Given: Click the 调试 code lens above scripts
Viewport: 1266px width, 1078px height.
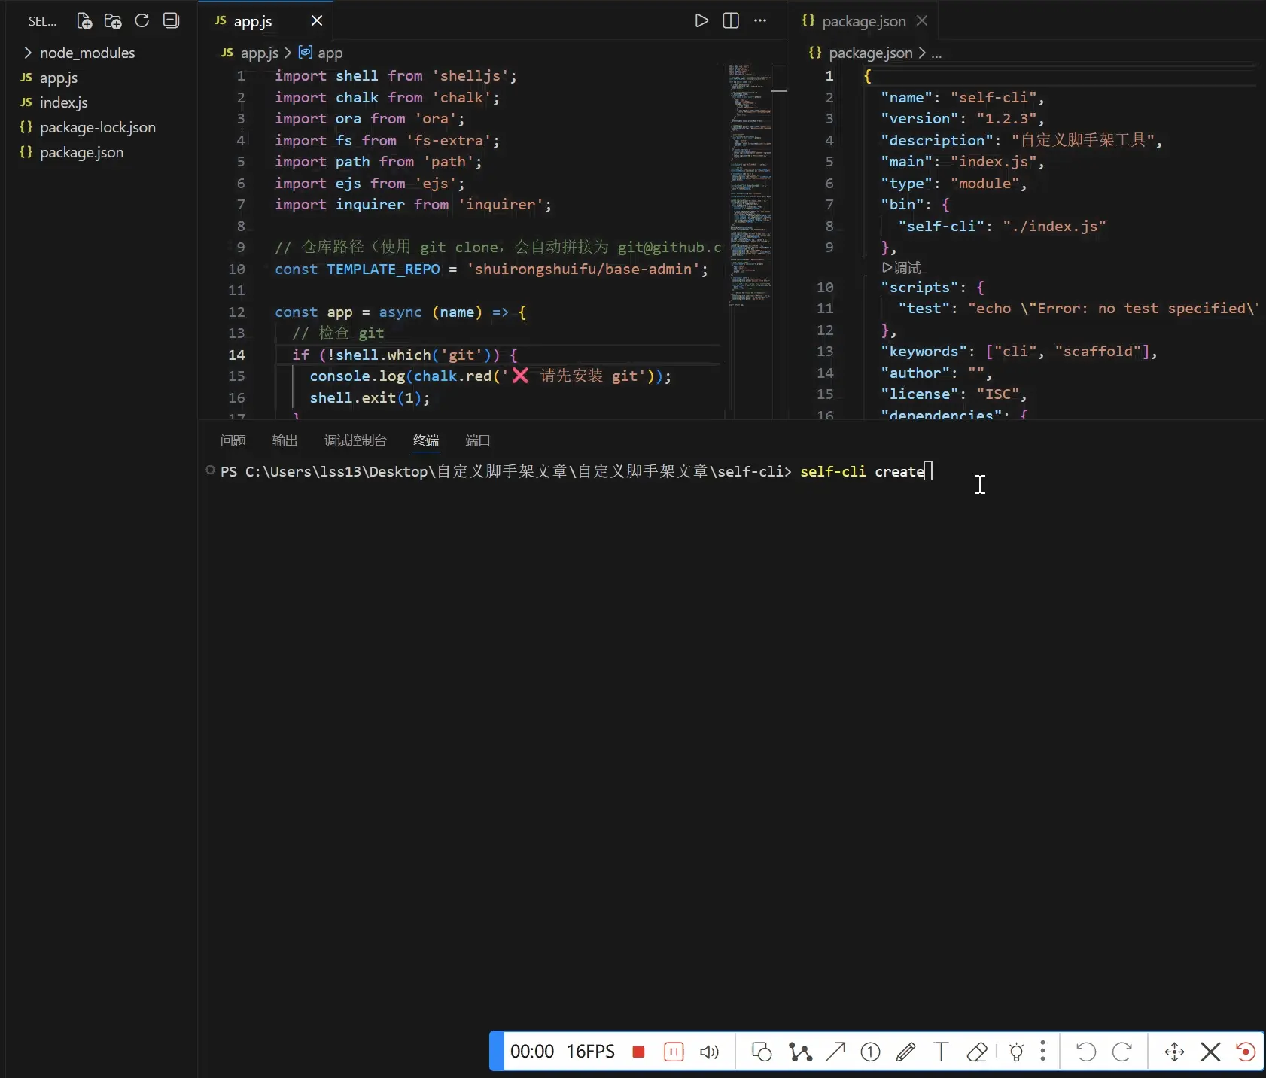Looking at the screenshot, I should 902,268.
